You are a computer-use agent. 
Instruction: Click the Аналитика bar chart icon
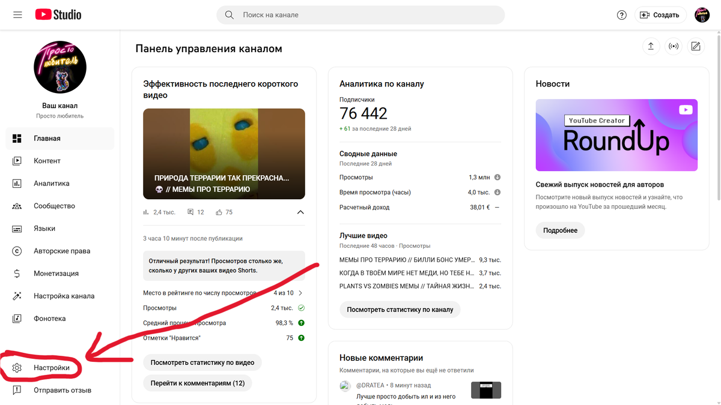click(x=17, y=184)
